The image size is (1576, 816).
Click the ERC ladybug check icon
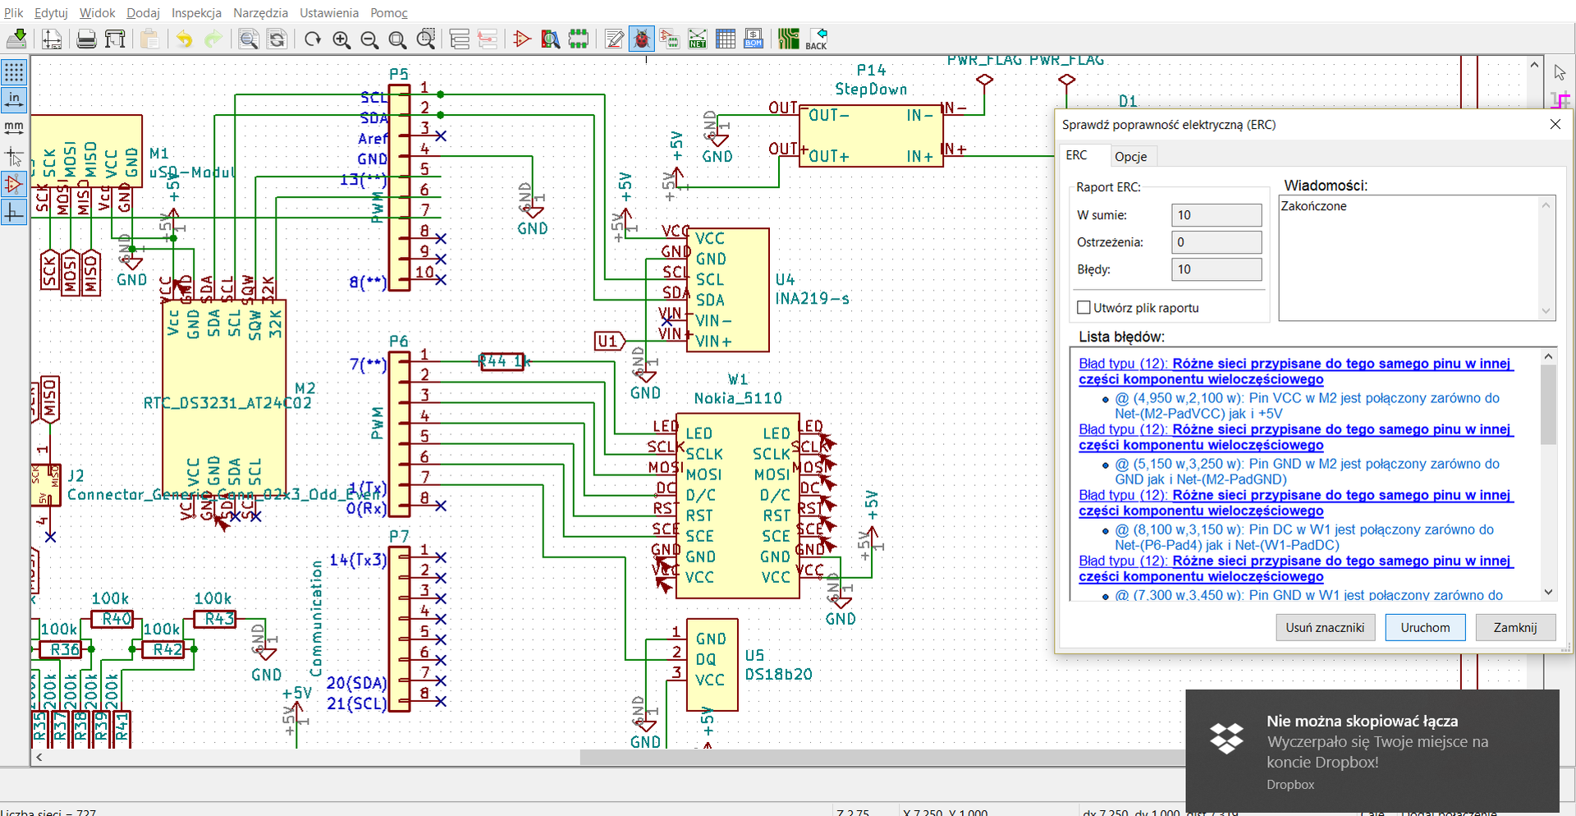coord(641,39)
